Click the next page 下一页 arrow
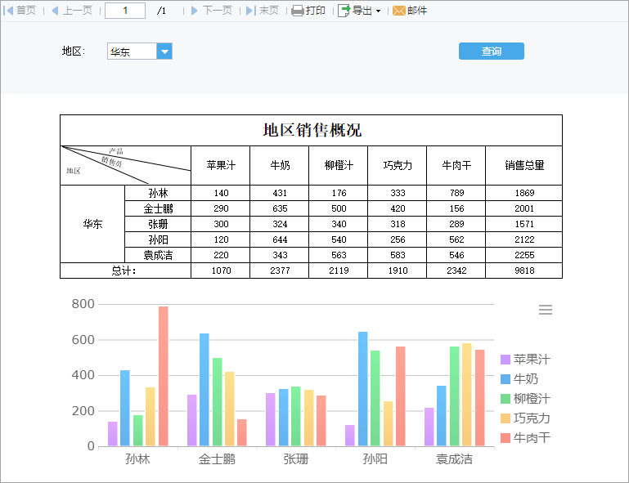The height and width of the screenshot is (483, 629). [195, 11]
